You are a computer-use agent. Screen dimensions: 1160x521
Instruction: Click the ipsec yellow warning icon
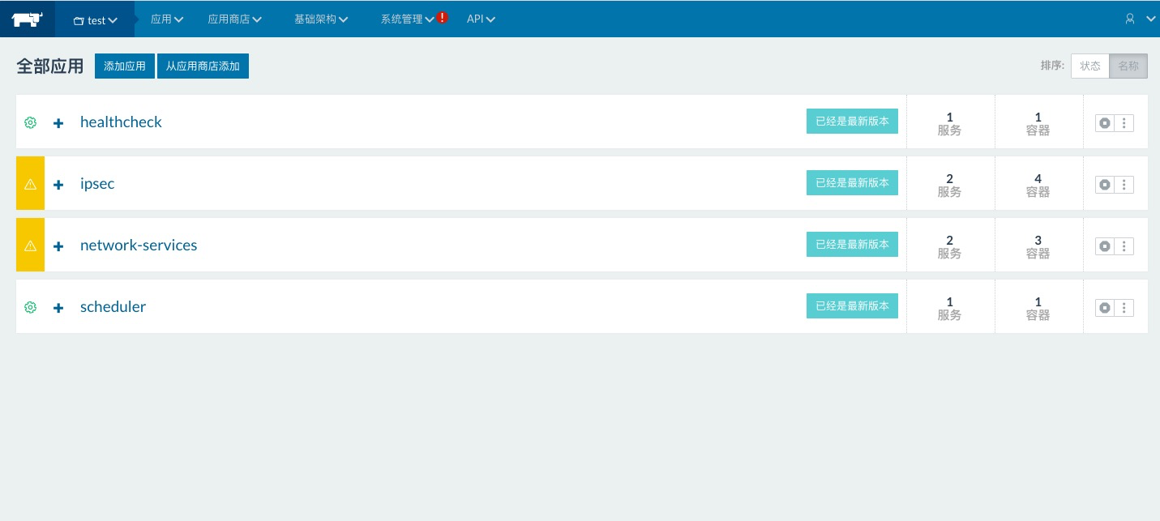pos(31,184)
